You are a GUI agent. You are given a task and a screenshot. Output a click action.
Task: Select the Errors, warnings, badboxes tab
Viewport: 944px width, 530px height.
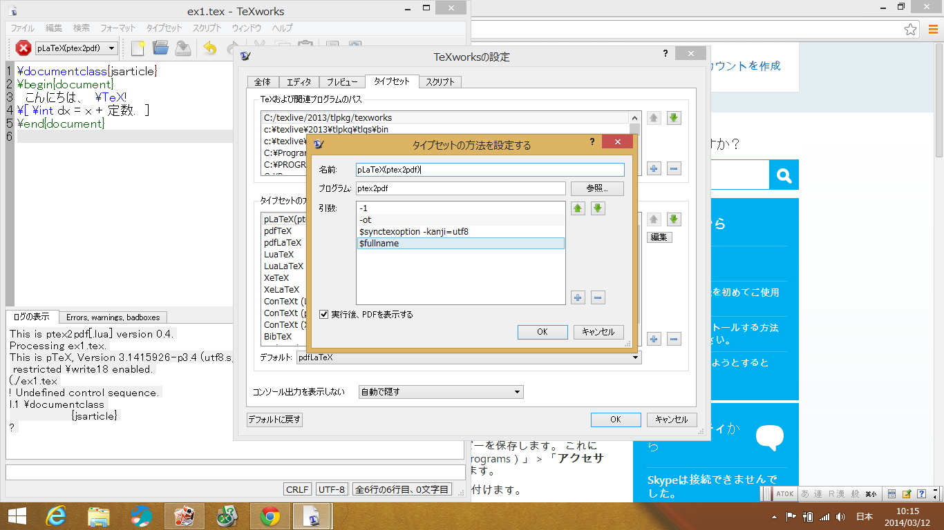[113, 317]
